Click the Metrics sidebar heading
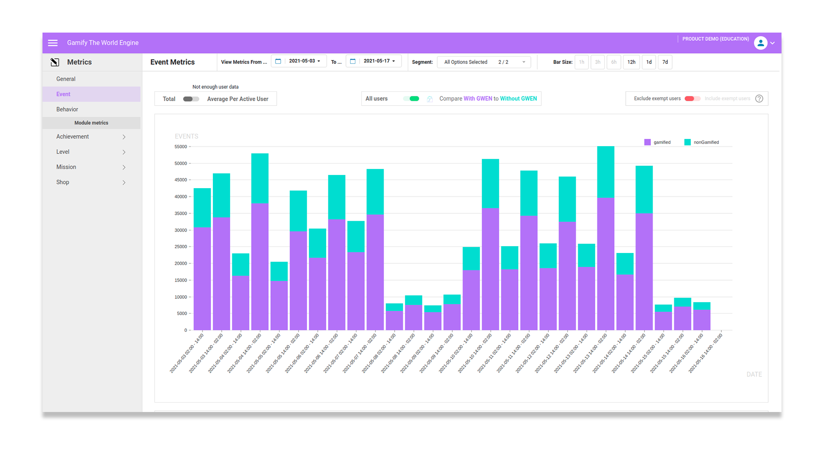The height and width of the screenshot is (463, 824). click(79, 62)
